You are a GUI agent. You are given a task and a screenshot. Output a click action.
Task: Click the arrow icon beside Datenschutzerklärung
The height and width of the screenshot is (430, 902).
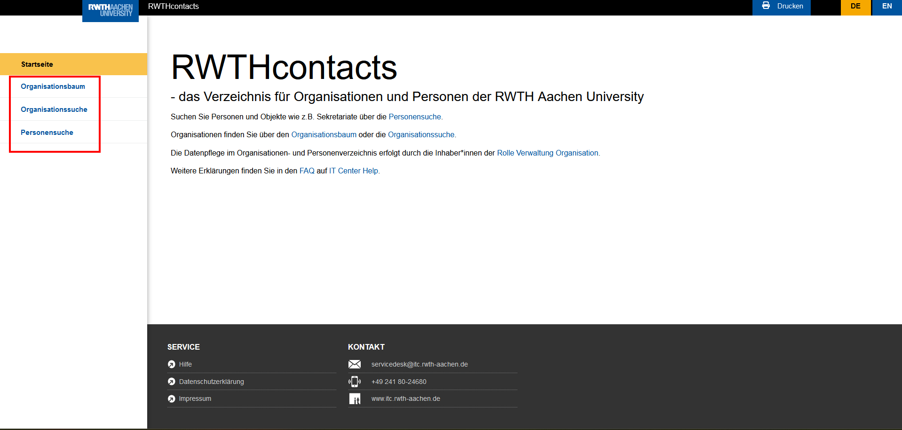tap(172, 382)
